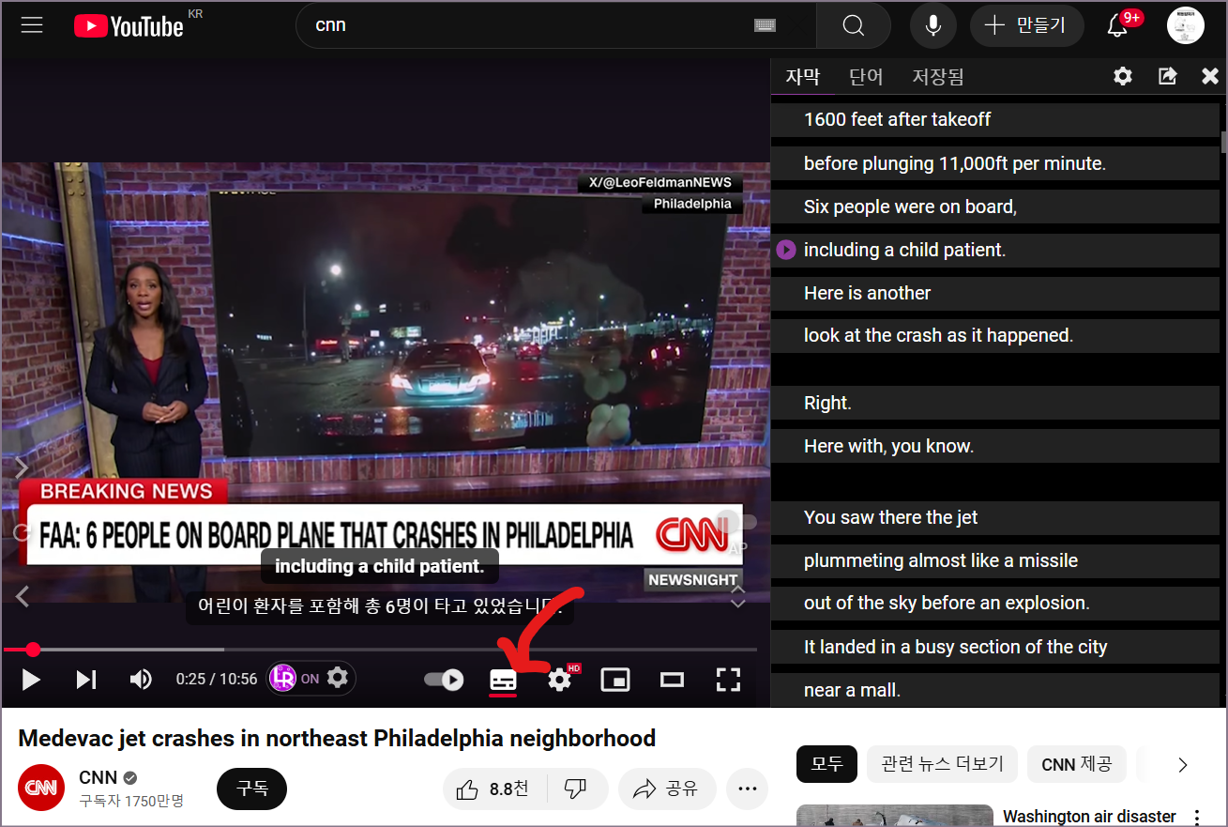The image size is (1228, 827).
Task: Start voice search with the microphone
Action: [933, 25]
